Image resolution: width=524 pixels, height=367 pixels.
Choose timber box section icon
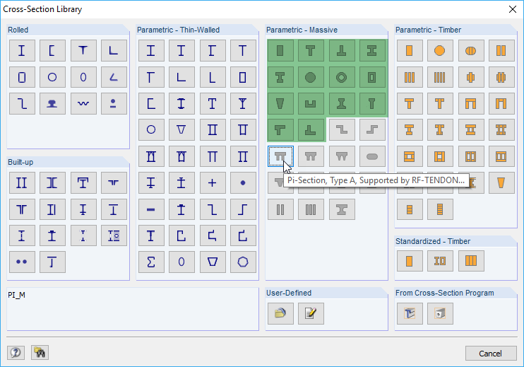410,156
